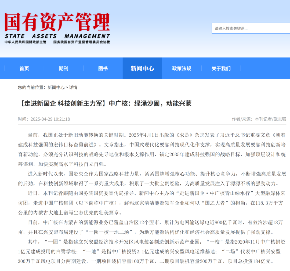
Task: Open the 期刊 navigation menu
Action: [x=63, y=68]
